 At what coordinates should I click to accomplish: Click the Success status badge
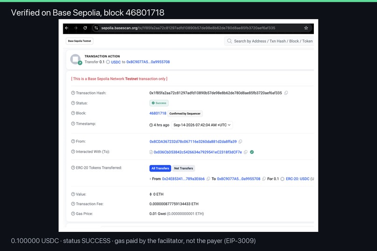pos(159,103)
